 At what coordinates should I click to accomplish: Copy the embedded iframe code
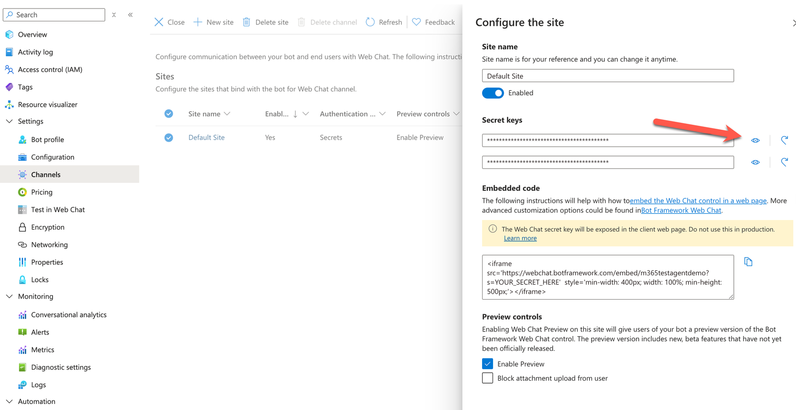point(748,262)
